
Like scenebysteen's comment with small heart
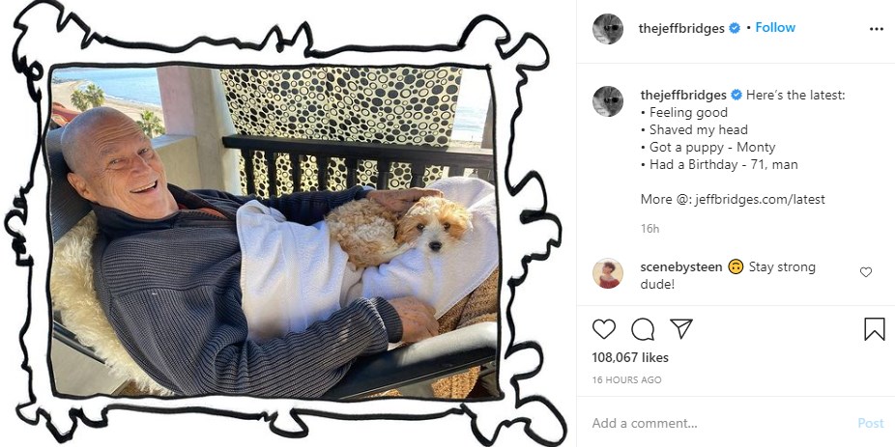point(866,272)
